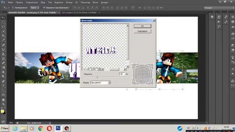The height and width of the screenshot is (132, 235).
Task: Open the Layers panel icon
Action: point(212,17)
